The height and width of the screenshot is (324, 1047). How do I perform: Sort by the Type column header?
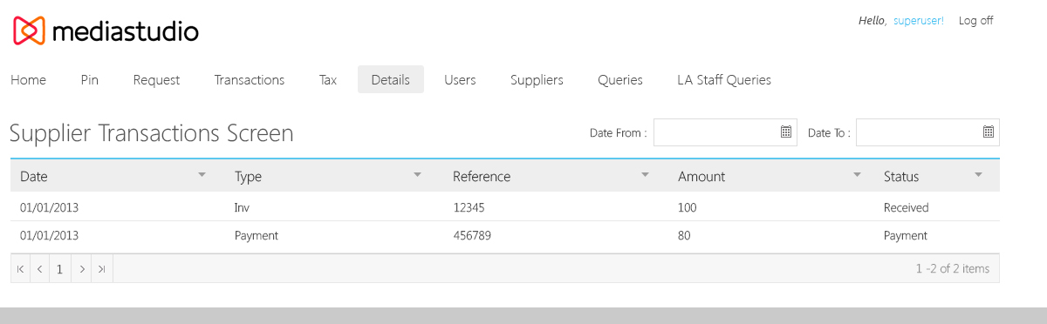248,176
